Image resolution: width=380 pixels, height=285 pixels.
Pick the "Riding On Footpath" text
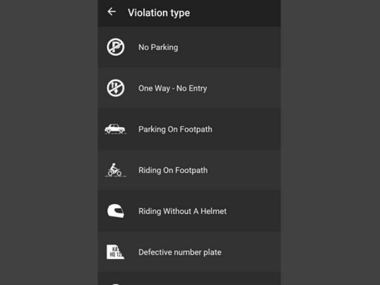pos(173,170)
